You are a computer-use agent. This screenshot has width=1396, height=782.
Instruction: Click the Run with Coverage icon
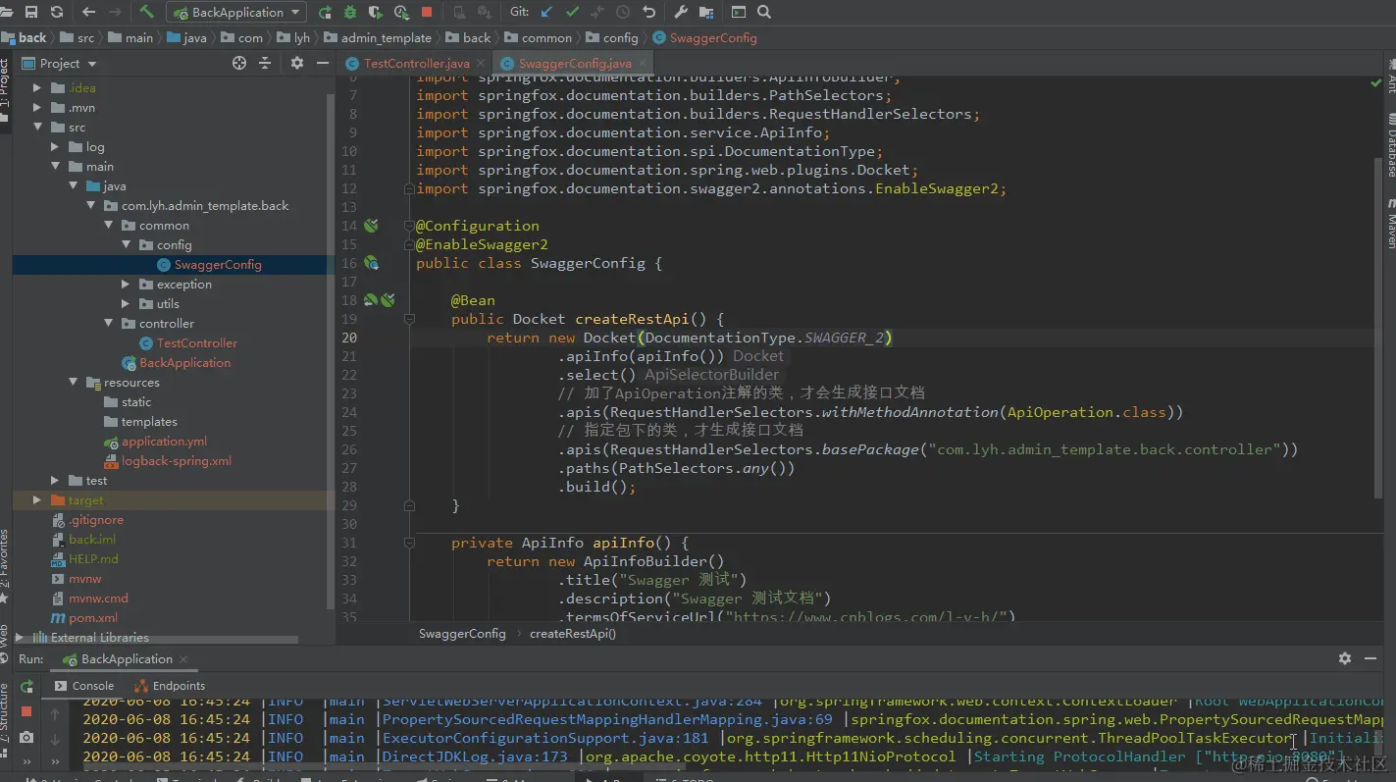point(375,12)
